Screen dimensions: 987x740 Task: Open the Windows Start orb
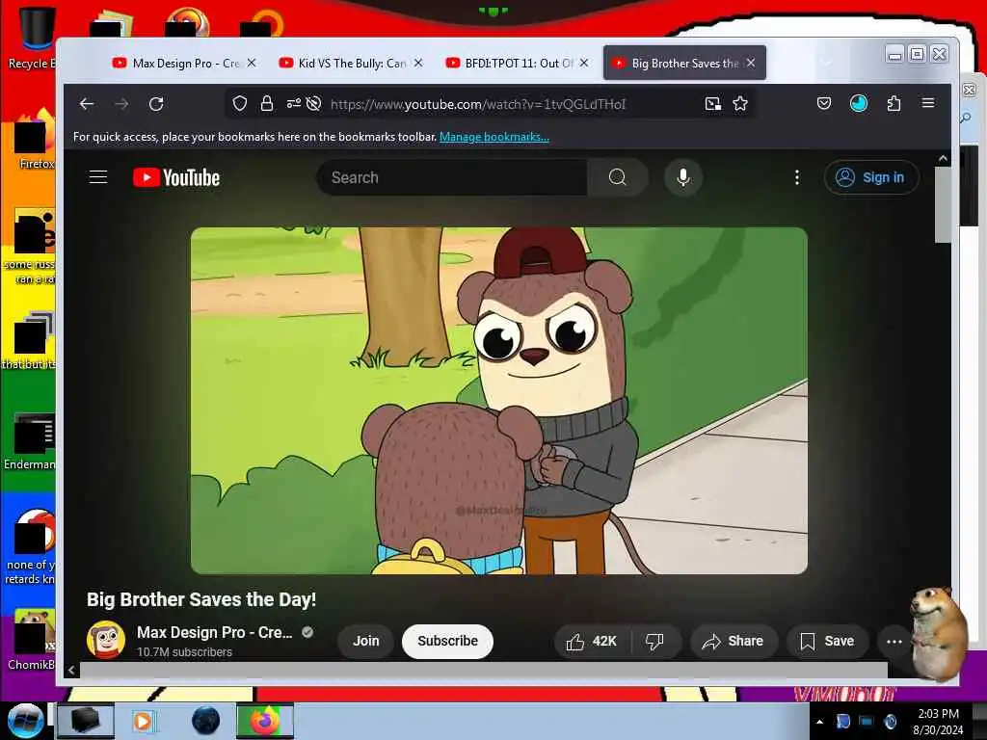(25, 721)
